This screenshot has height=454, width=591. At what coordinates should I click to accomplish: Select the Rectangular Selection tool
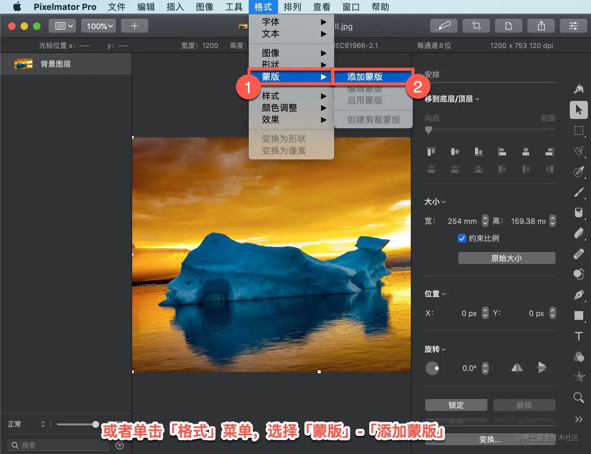pos(578,130)
